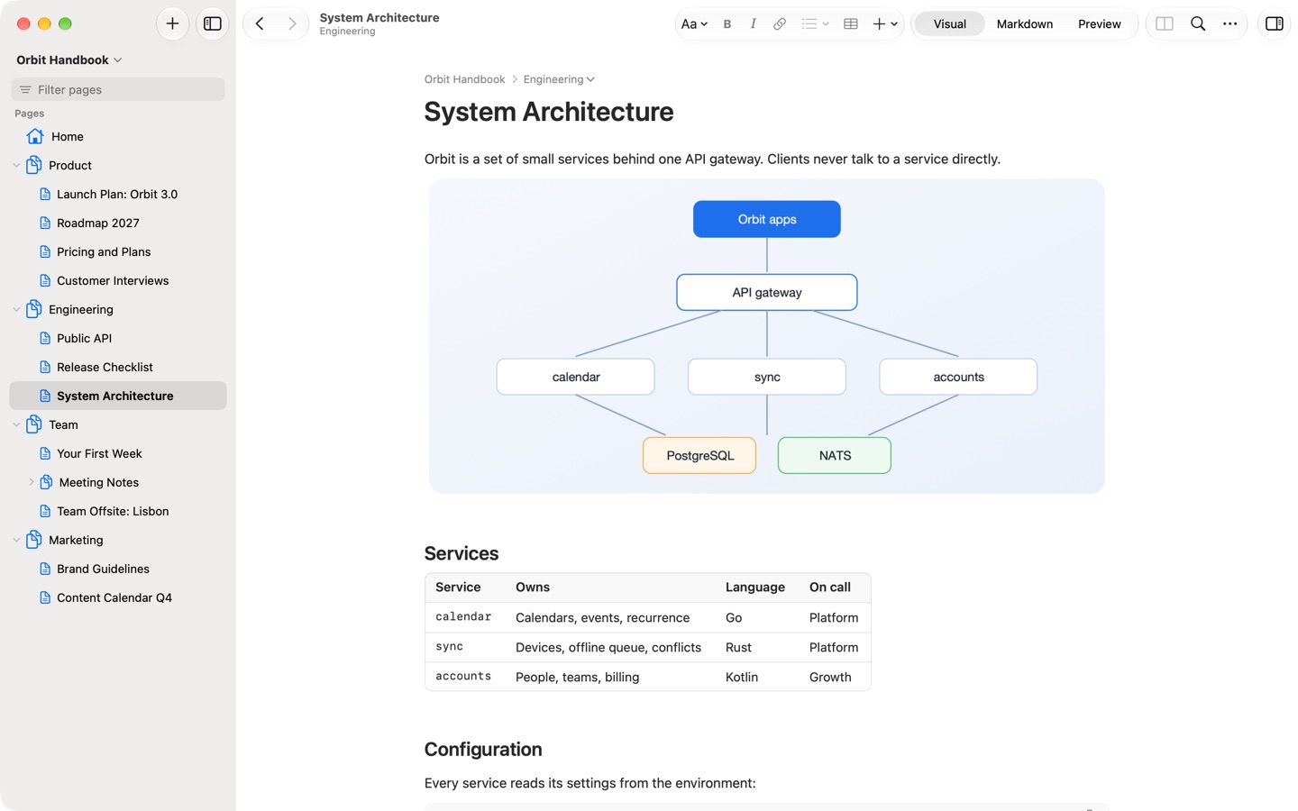This screenshot has height=811, width=1298.
Task: Click the NATS node in the diagram
Action: (835, 455)
